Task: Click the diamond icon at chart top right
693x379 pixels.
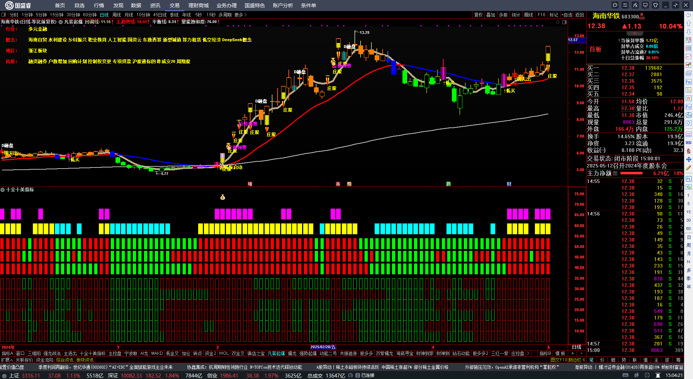Action: tap(558, 22)
